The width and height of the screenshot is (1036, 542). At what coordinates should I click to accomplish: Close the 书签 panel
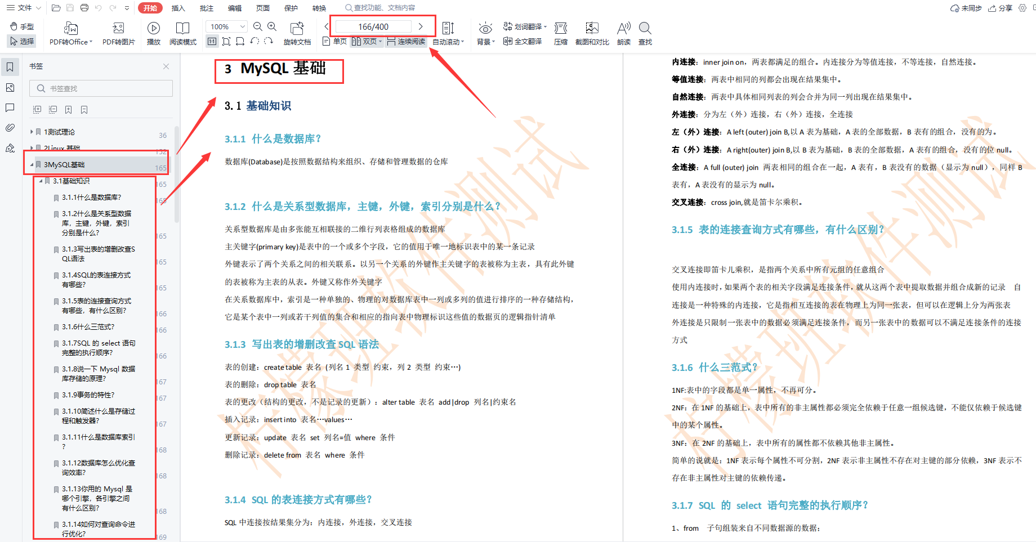click(166, 66)
